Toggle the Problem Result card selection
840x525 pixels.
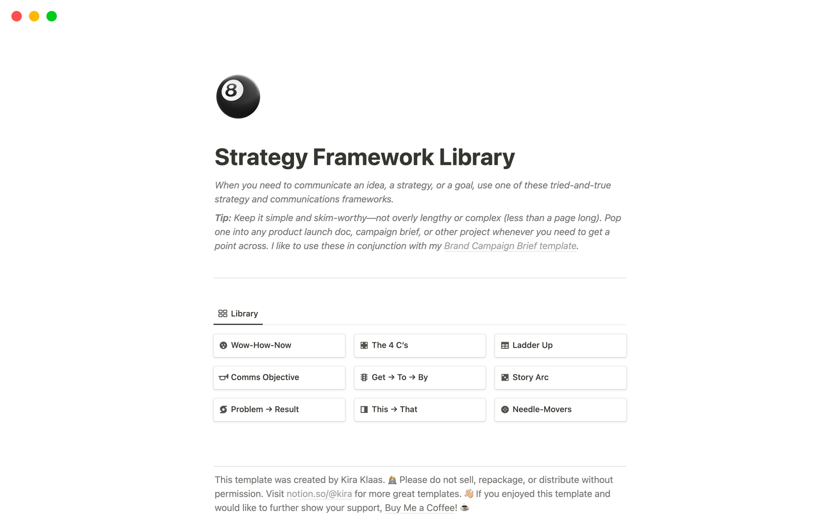(279, 409)
